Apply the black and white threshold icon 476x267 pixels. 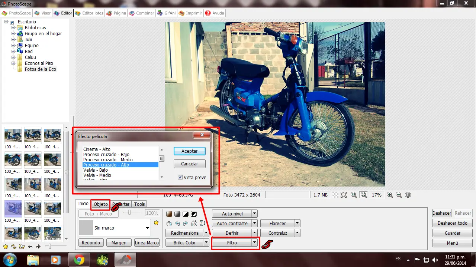click(186, 214)
